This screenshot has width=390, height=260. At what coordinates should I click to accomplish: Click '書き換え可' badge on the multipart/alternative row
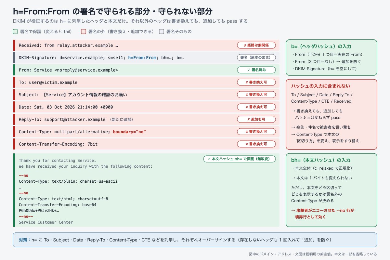[256, 132]
